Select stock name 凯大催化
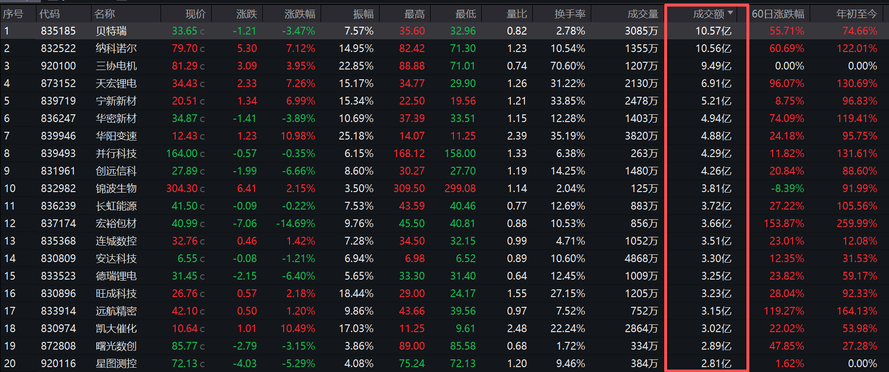This screenshot has height=372, width=889. (x=116, y=329)
